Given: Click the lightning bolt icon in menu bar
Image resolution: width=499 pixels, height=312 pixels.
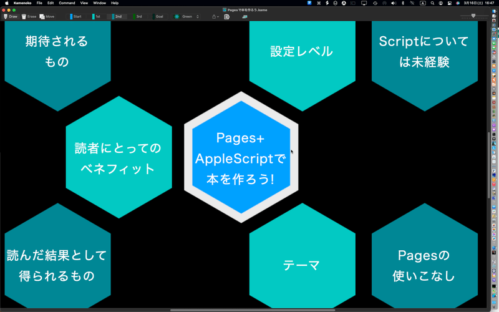Looking at the screenshot, I should (x=327, y=3).
